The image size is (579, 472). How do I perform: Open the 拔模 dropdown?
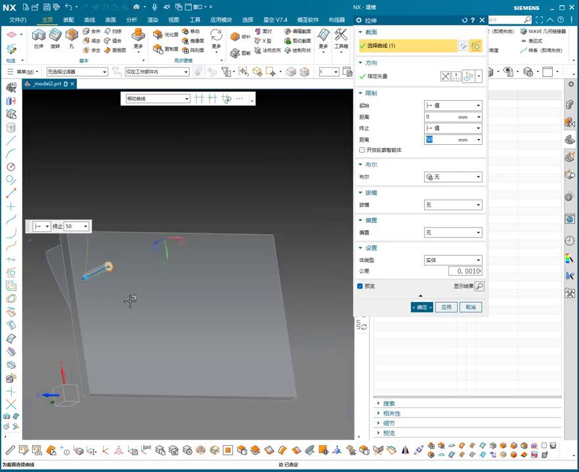pos(453,205)
